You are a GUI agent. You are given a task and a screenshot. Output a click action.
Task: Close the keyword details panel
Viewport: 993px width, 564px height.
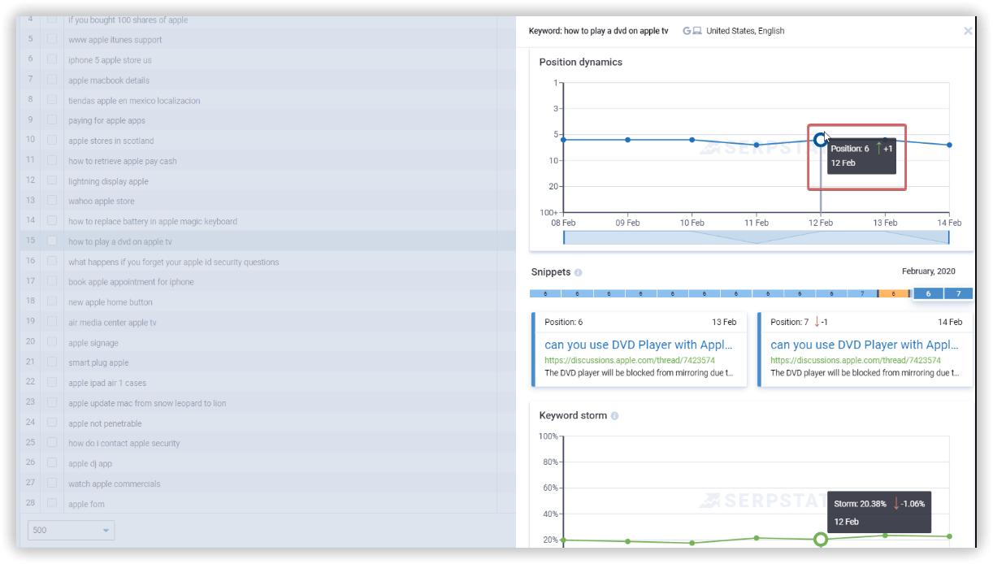click(968, 31)
